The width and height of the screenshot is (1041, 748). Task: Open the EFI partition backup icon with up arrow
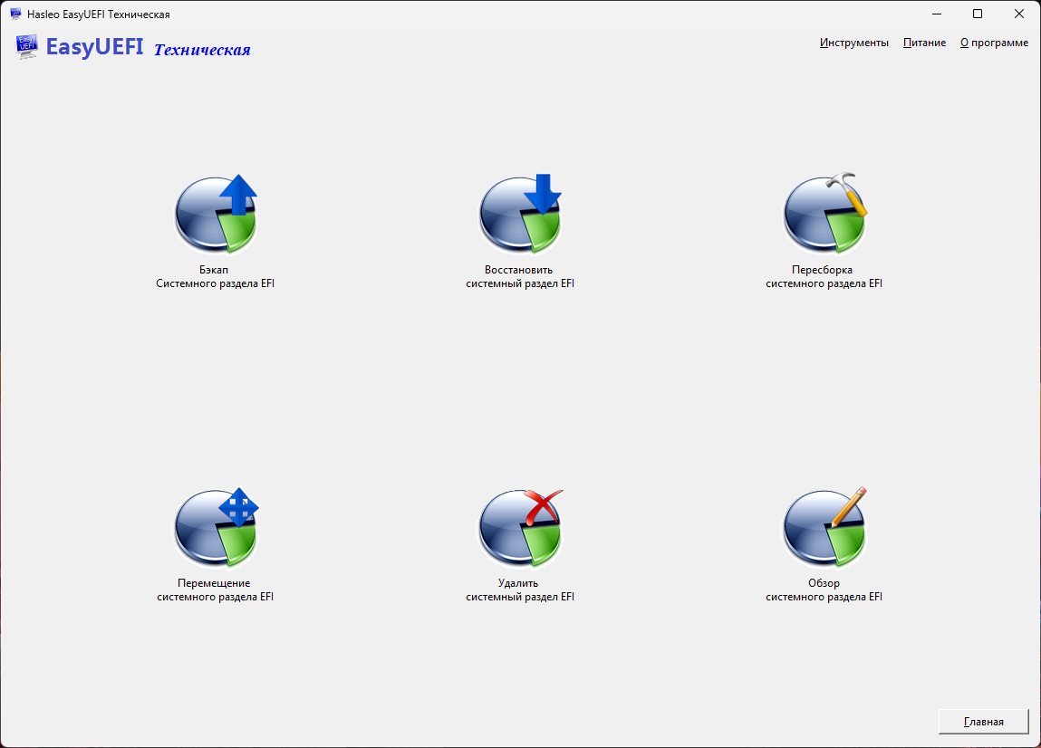pyautogui.click(x=216, y=215)
